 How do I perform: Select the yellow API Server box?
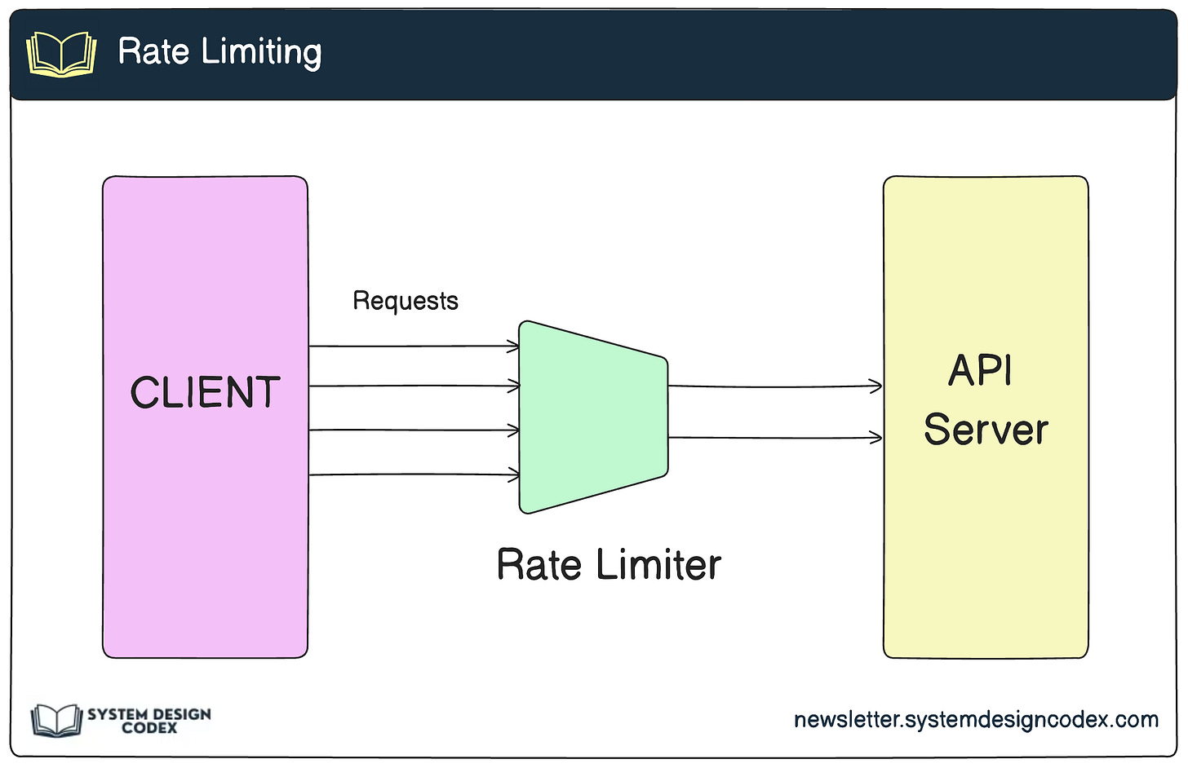point(986,417)
